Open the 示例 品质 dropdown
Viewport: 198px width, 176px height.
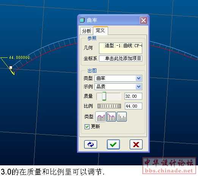pyautogui.click(x=139, y=87)
